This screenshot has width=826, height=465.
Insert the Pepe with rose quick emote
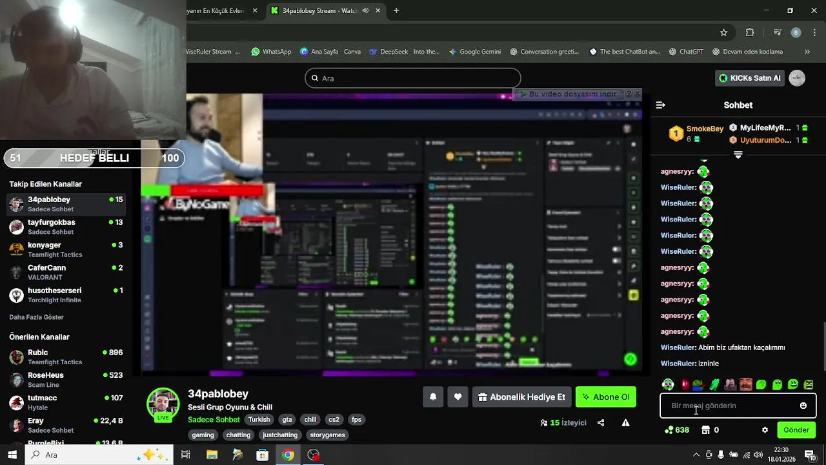click(x=698, y=385)
